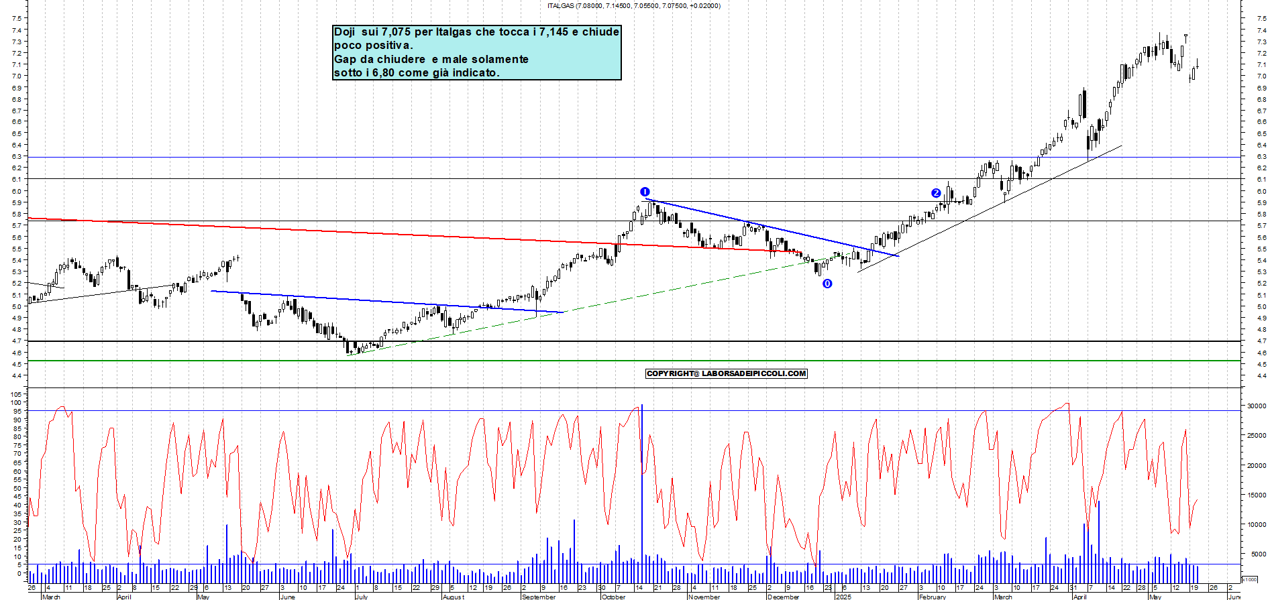Click the 'June' month label on time axis
This screenshot has width=1268, height=600.
tap(288, 597)
